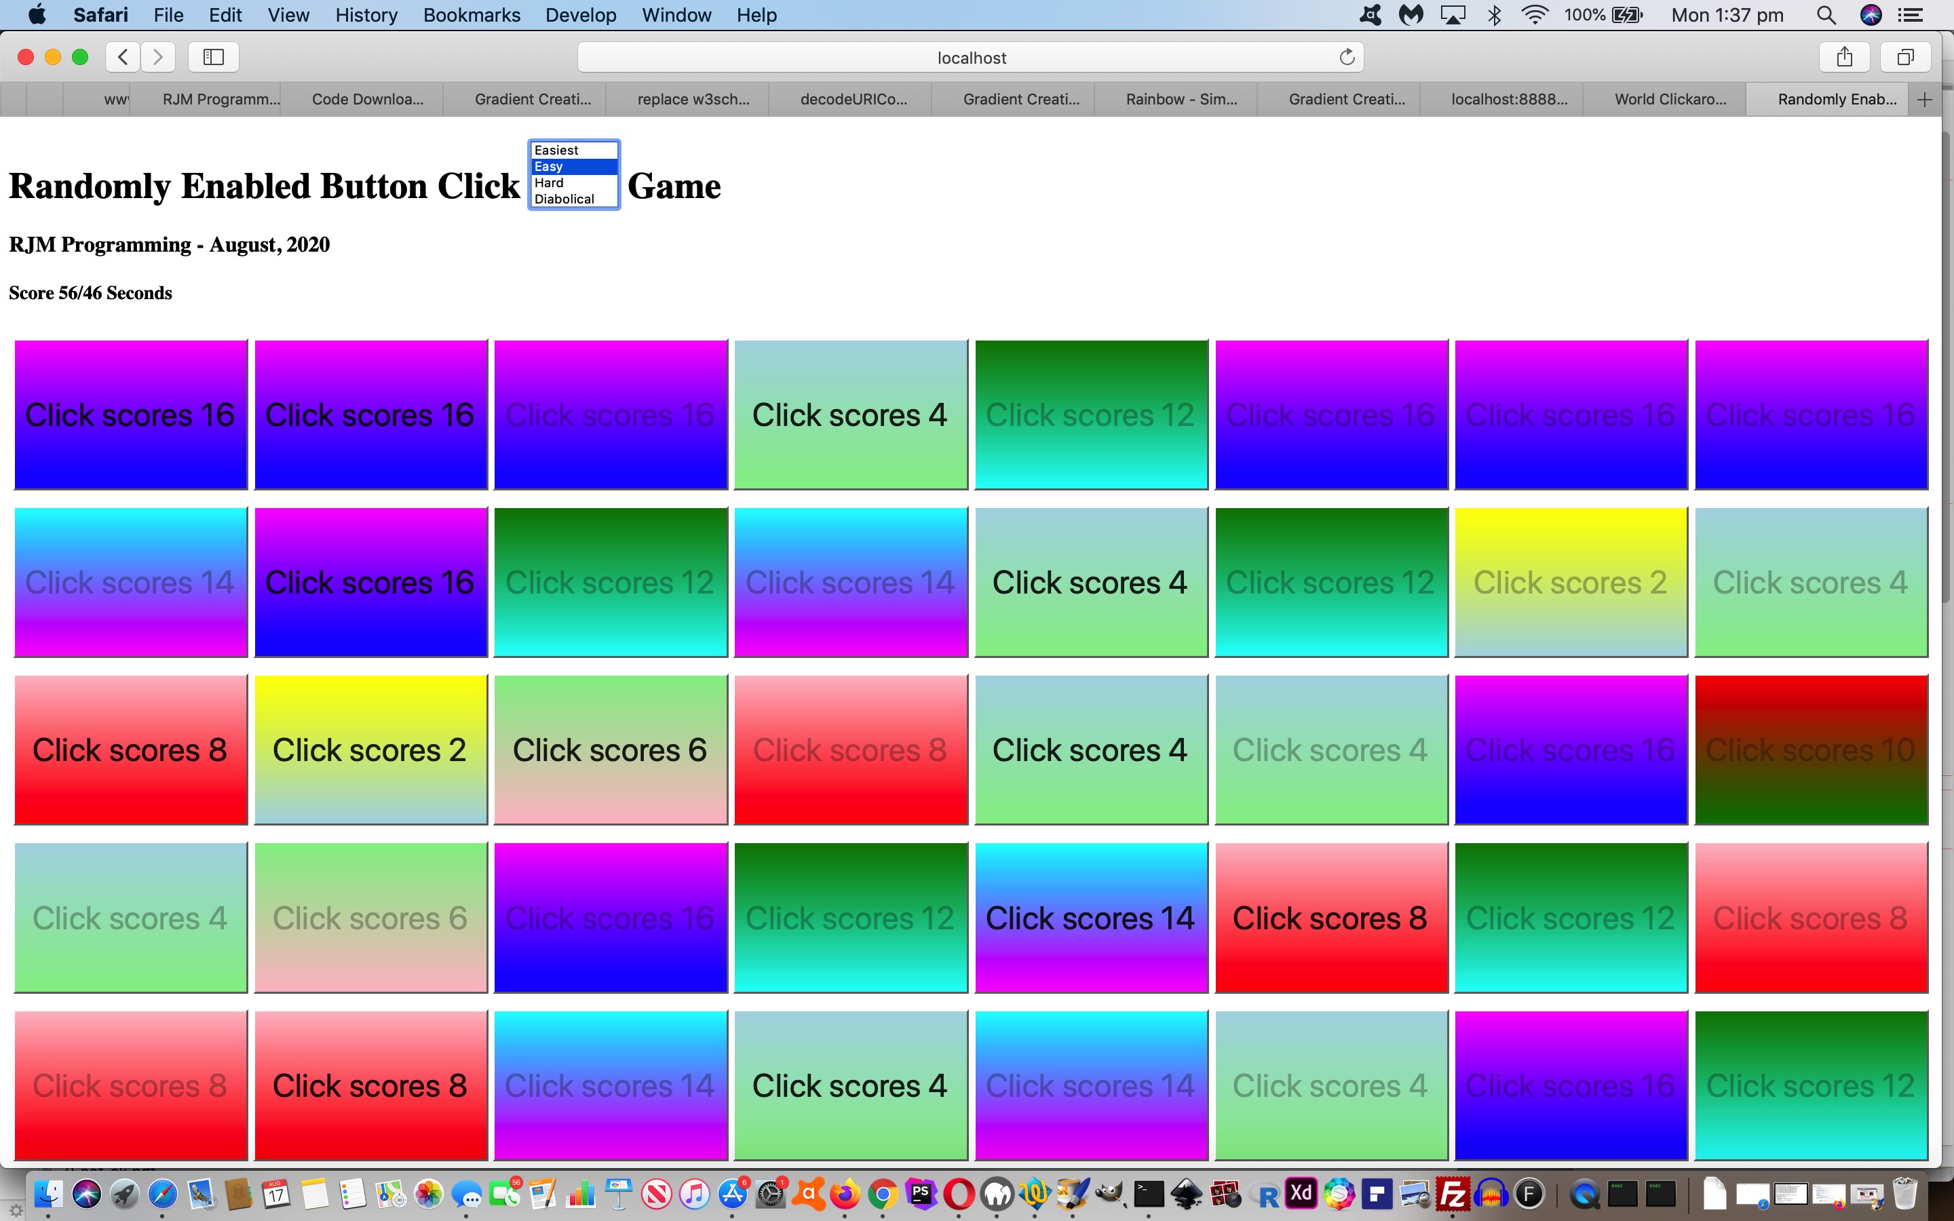Reload page using the refresh icon
Screen dimensions: 1954x1221
1346,58
